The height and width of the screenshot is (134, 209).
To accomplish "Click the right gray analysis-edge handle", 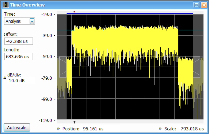I will click(197, 67).
